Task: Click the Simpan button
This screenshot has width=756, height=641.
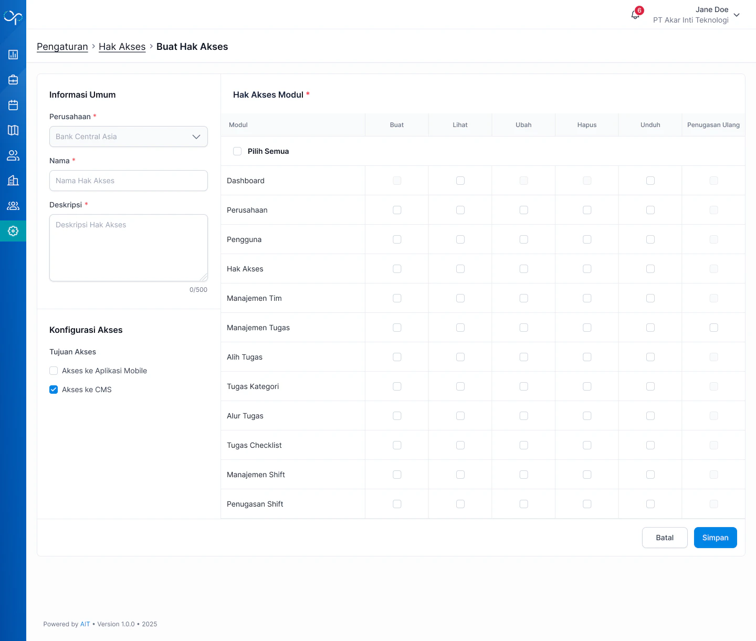Action: tap(715, 538)
